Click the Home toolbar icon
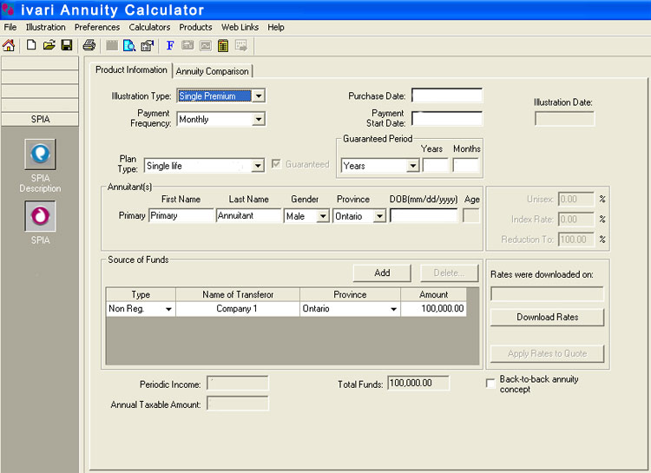This screenshot has height=473, width=651. click(x=9, y=45)
